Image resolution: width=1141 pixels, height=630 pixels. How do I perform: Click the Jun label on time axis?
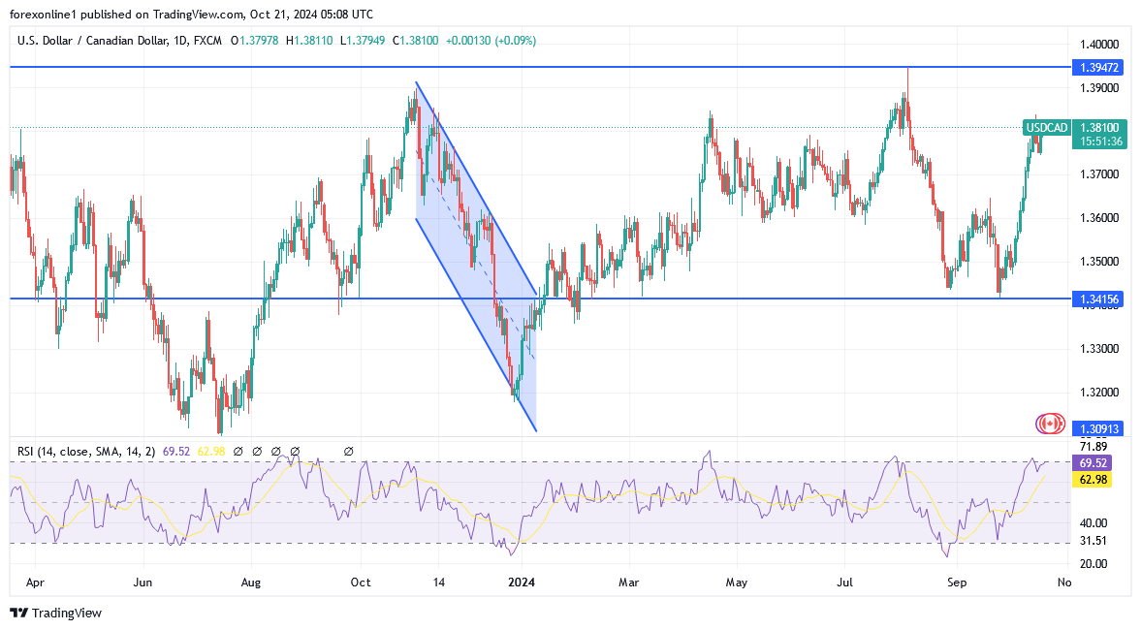click(x=143, y=583)
